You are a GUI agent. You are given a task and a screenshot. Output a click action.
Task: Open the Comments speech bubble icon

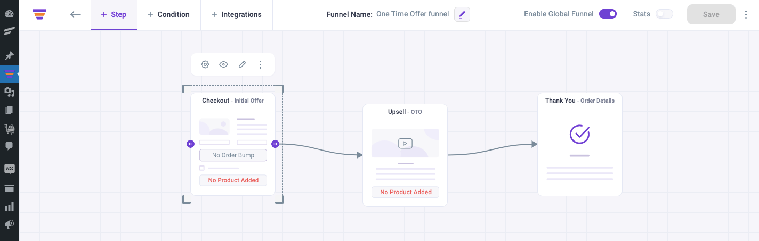tap(9, 146)
